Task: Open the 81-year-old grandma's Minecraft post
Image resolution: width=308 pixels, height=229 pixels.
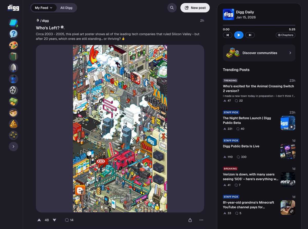Action: (x=248, y=205)
